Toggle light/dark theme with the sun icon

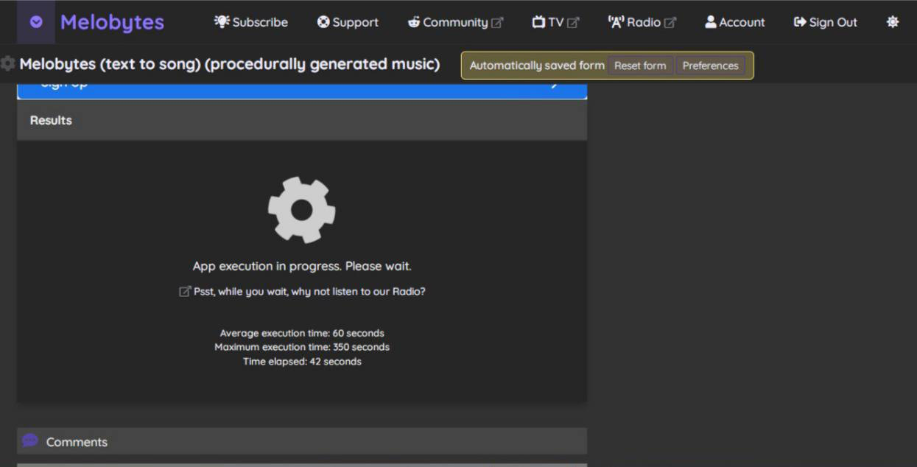point(893,22)
